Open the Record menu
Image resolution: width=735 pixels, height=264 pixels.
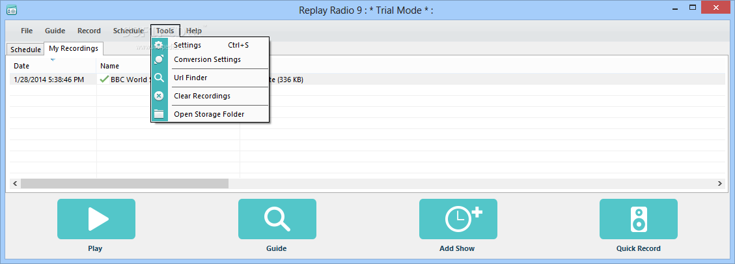click(89, 31)
